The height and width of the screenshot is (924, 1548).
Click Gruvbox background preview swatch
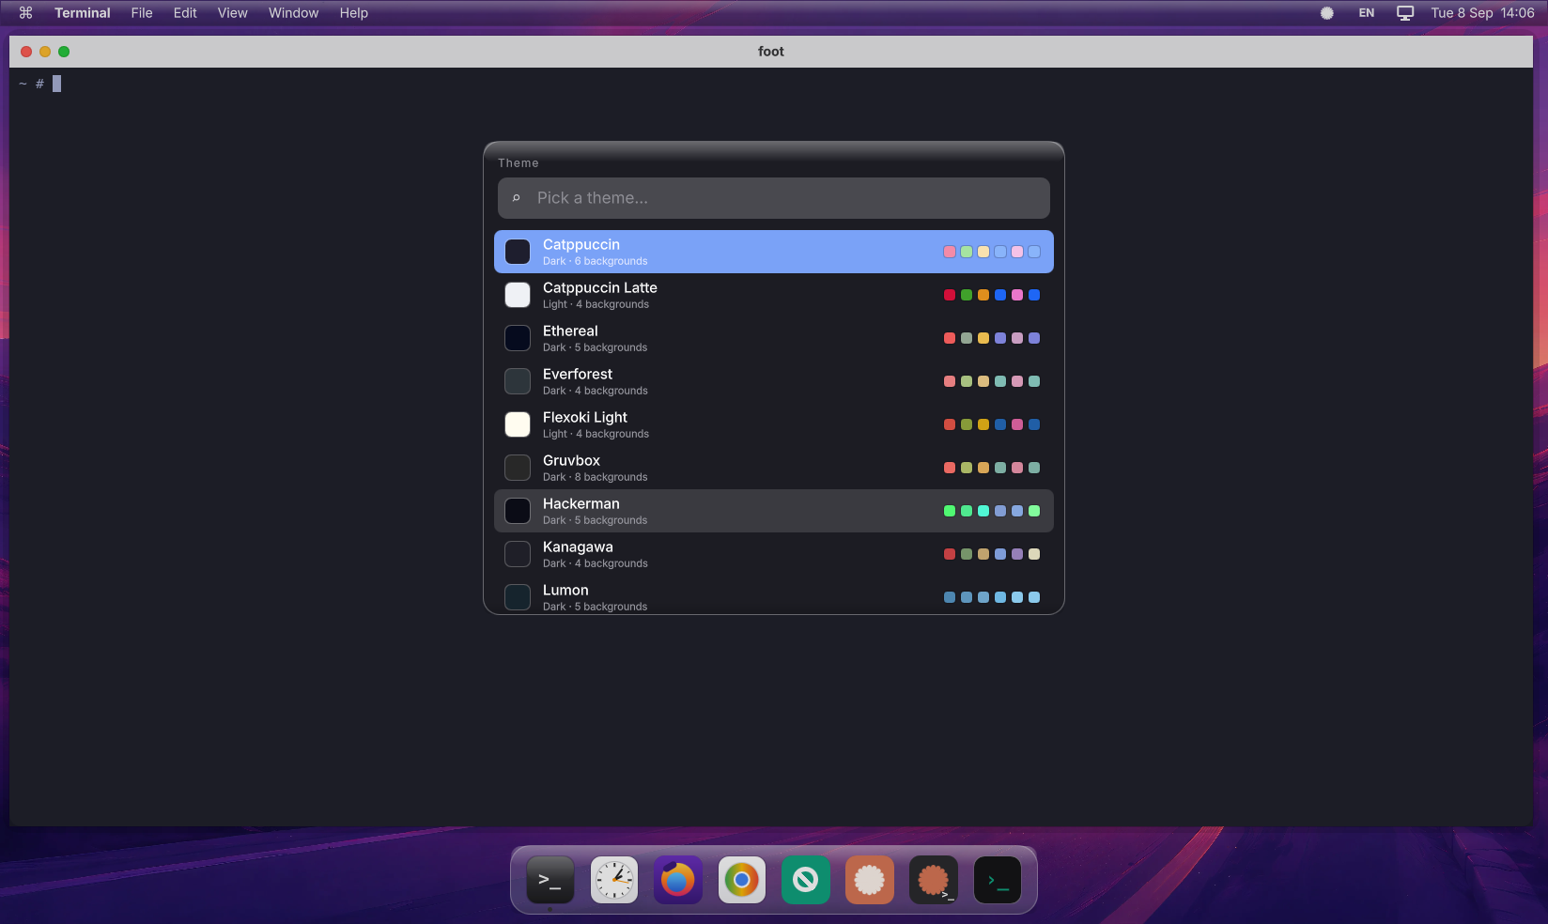click(x=518, y=468)
